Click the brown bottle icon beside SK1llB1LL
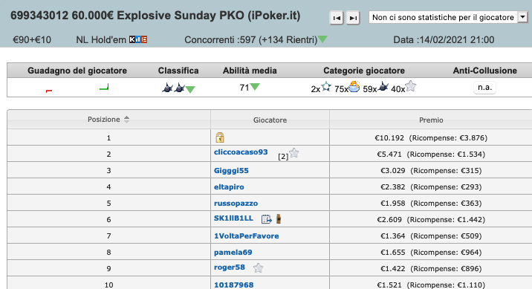The image size is (532, 289). pyautogui.click(x=279, y=219)
